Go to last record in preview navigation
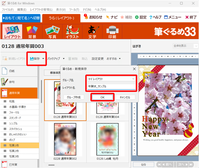The image size is (199, 168). point(191,164)
